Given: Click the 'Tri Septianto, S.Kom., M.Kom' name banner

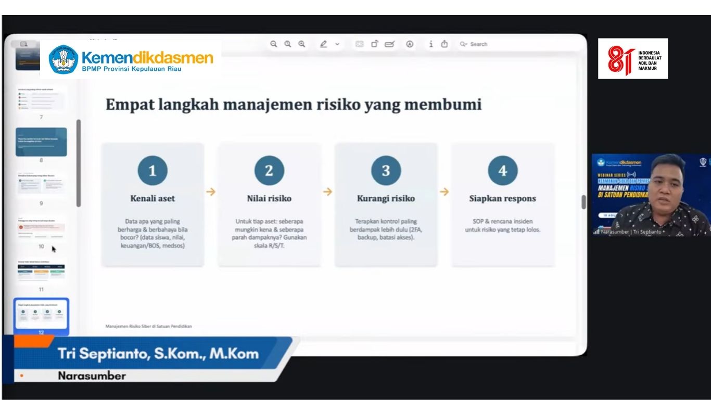Looking at the screenshot, I should pyautogui.click(x=158, y=354).
